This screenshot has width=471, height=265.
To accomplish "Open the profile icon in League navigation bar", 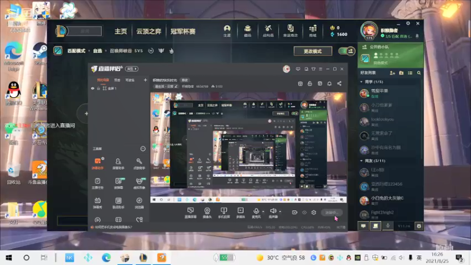I will (x=227, y=31).
